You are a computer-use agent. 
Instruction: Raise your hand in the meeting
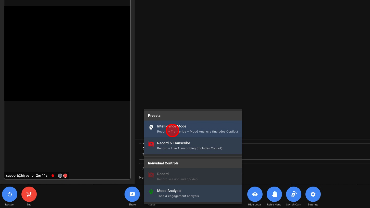(x=274, y=194)
